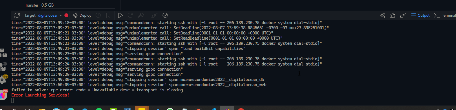Screen dimensions: 456x110
Task: Click the circled checkmark icon
Action: [x=165, y=15]
